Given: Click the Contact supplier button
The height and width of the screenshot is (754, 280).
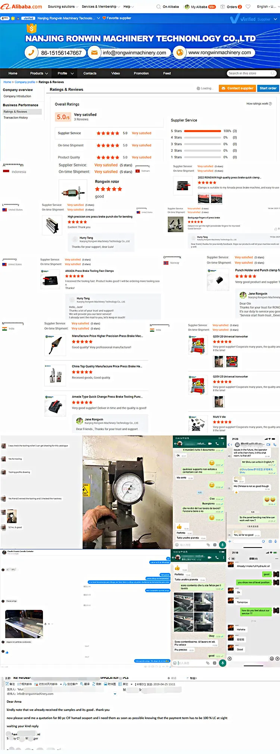Looking at the screenshot, I should coord(237,88).
